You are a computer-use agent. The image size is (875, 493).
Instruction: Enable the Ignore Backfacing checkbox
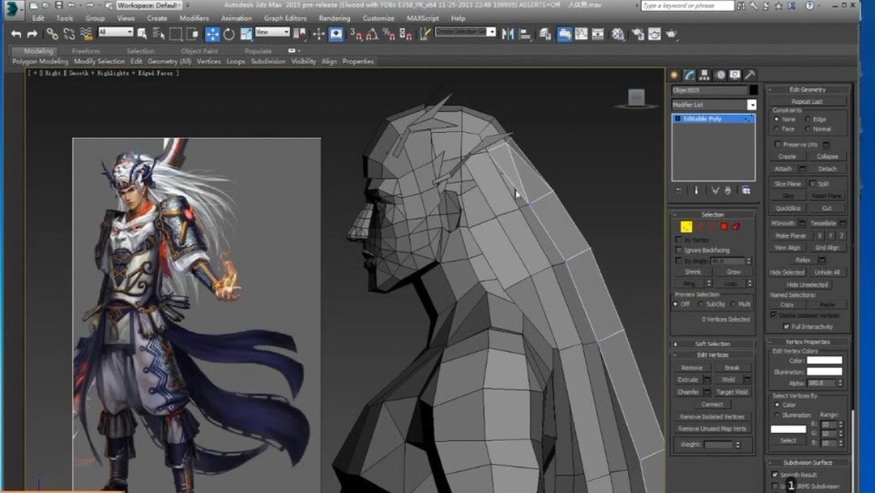678,251
